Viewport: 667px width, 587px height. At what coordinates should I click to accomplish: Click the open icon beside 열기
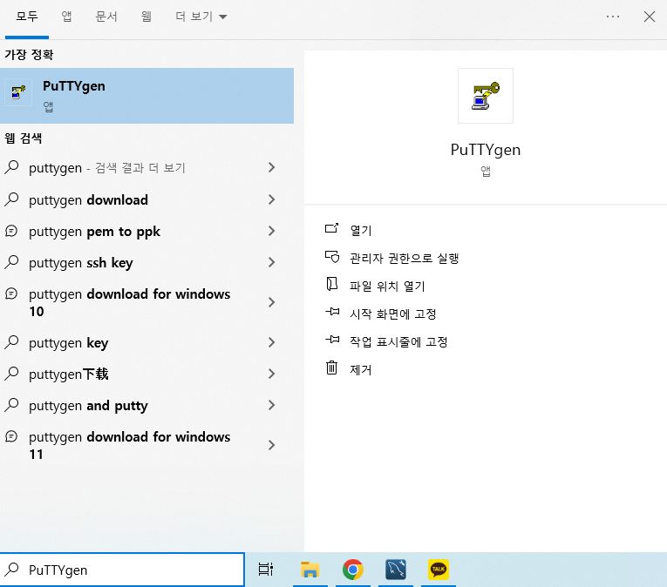tap(332, 229)
